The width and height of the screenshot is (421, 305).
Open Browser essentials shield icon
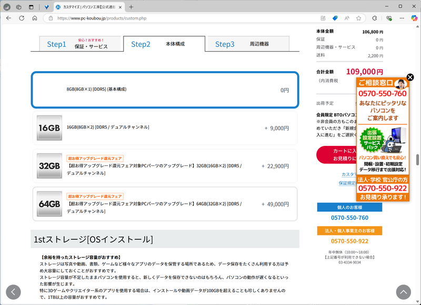389,18
